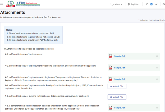Toggle the high contrast mode icon
This screenshot has width=165, height=112.
point(163,4)
